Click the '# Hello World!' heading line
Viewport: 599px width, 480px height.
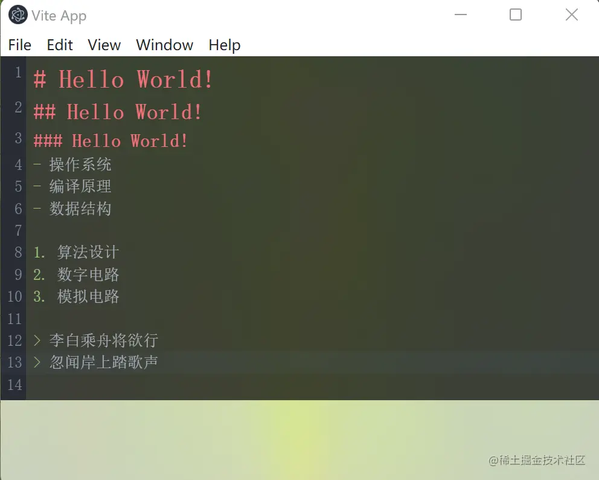123,79
